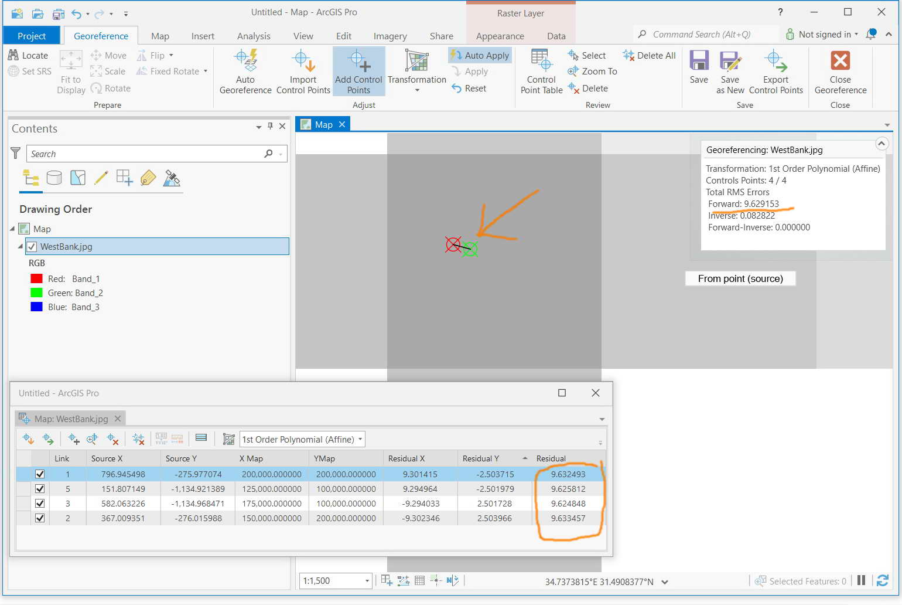This screenshot has width=902, height=605.
Task: Sort by Residual column header
Action: point(568,458)
